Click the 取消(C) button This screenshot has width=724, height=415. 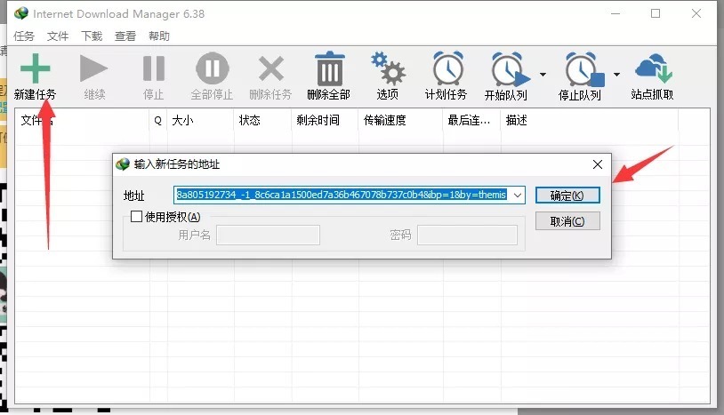pos(567,221)
